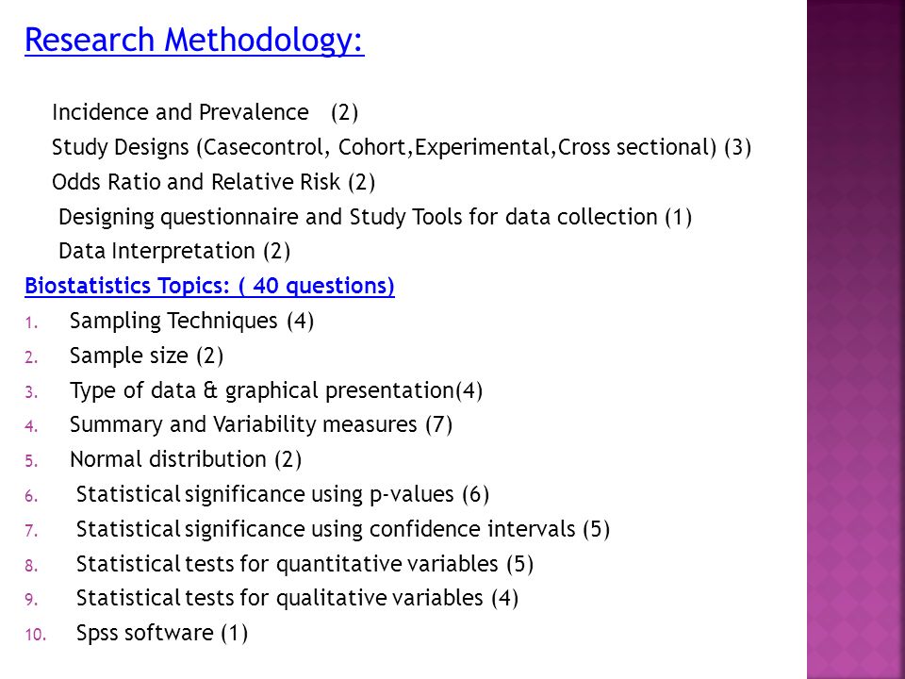The width and height of the screenshot is (905, 679).
Task: Click list number 1 marker
Action: pos(32,323)
